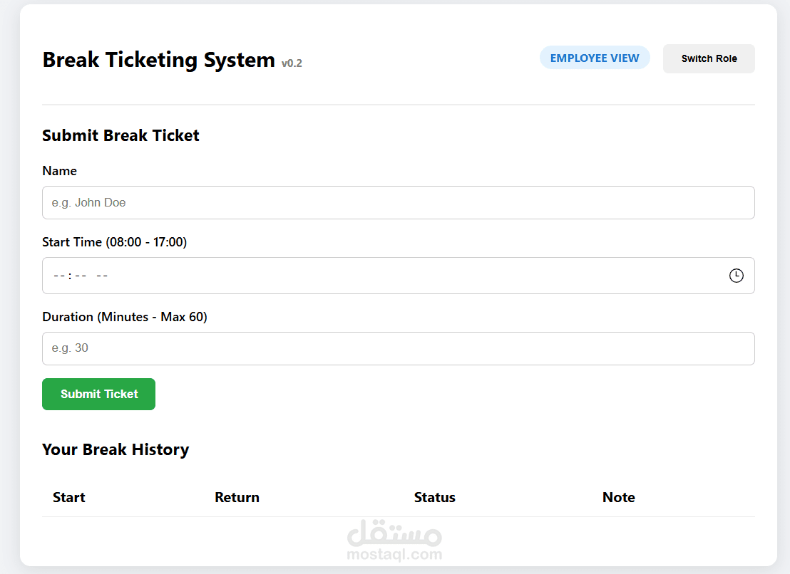Click the v0.2 version label

tap(292, 63)
